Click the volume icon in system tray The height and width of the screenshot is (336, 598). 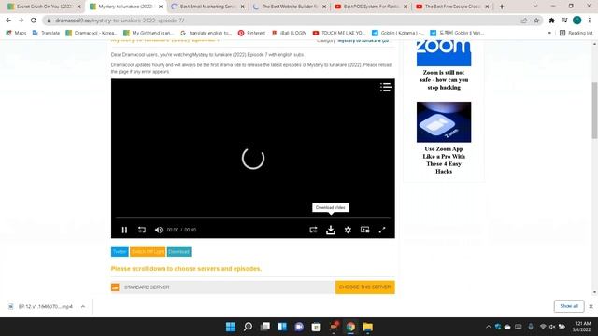tap(552, 327)
